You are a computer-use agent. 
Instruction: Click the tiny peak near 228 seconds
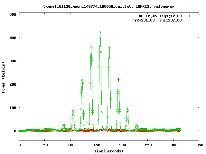pyautogui.click(x=136, y=125)
